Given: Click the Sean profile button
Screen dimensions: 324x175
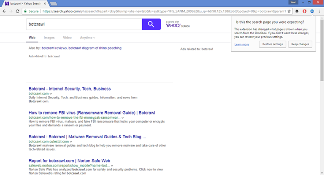Looking at the screenshot, I should (293, 2).
